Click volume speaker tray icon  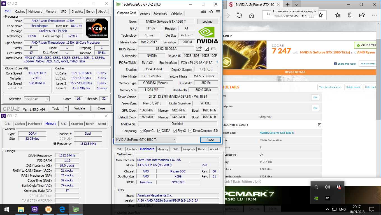click(x=327, y=187)
